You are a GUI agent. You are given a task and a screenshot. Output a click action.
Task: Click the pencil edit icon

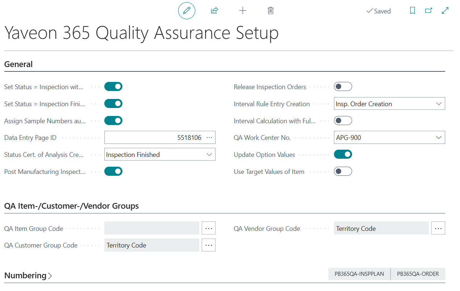pyautogui.click(x=187, y=11)
